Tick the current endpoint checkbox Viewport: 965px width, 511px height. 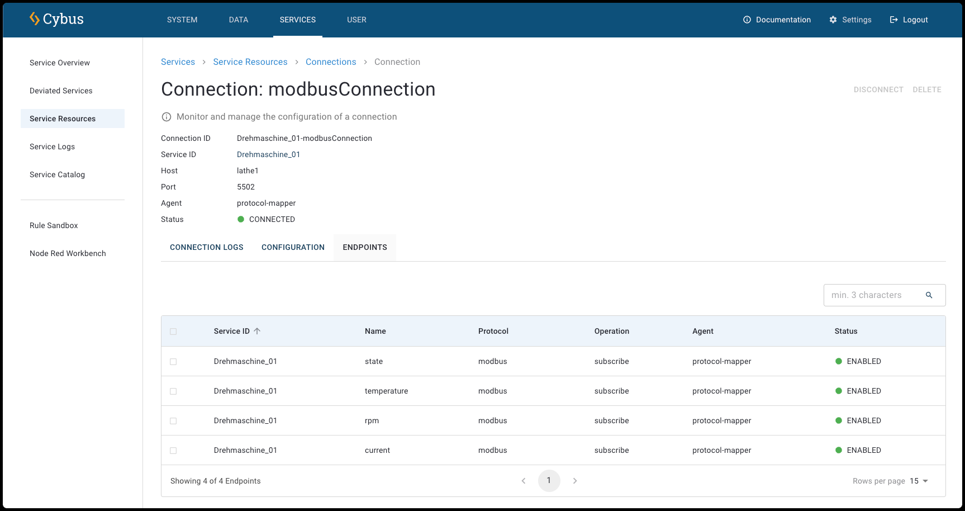[173, 451]
